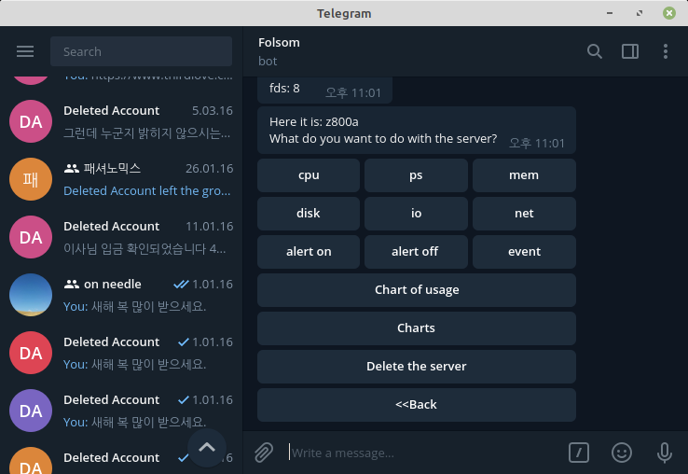
Task: Turn alerts on via alert on
Action: point(309,252)
